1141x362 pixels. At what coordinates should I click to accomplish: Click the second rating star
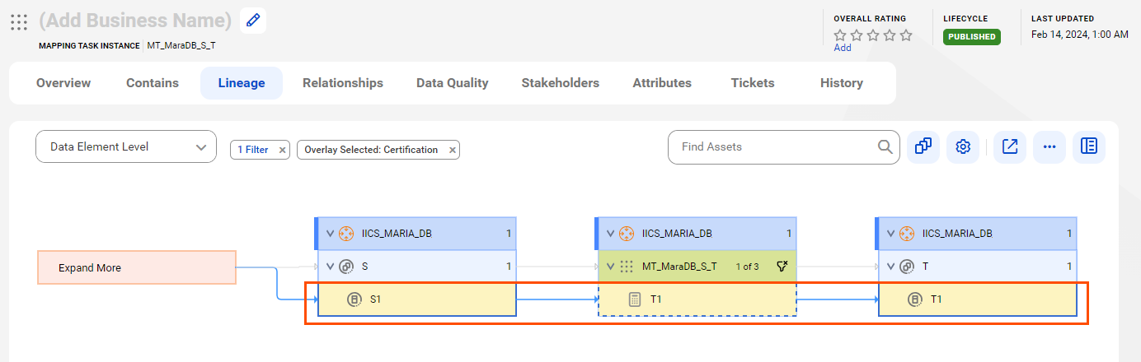point(857,35)
